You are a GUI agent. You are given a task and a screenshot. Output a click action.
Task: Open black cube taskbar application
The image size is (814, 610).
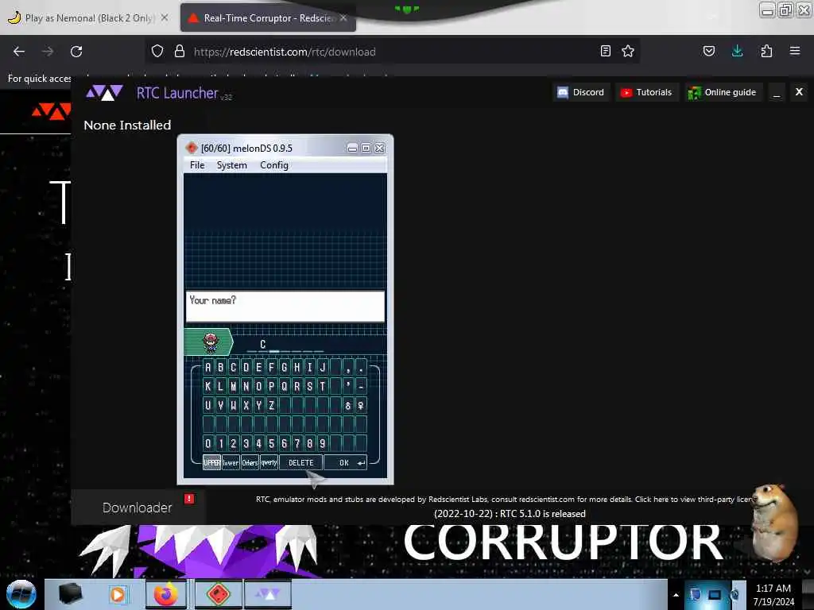(71, 594)
